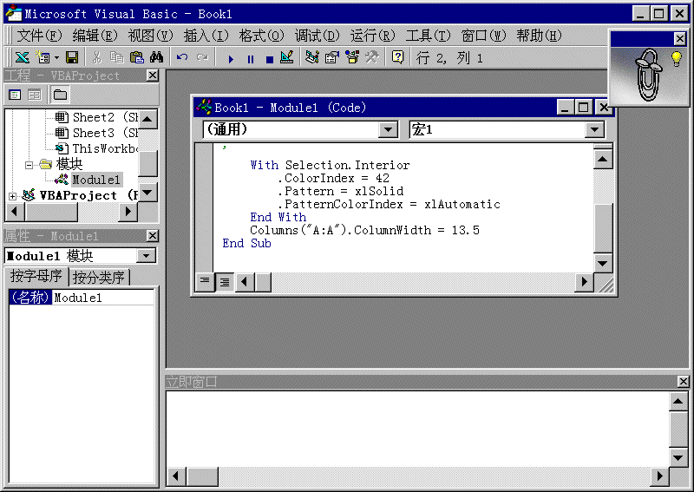Switch to the 按分类序 tab
The image size is (694, 492).
point(99,278)
